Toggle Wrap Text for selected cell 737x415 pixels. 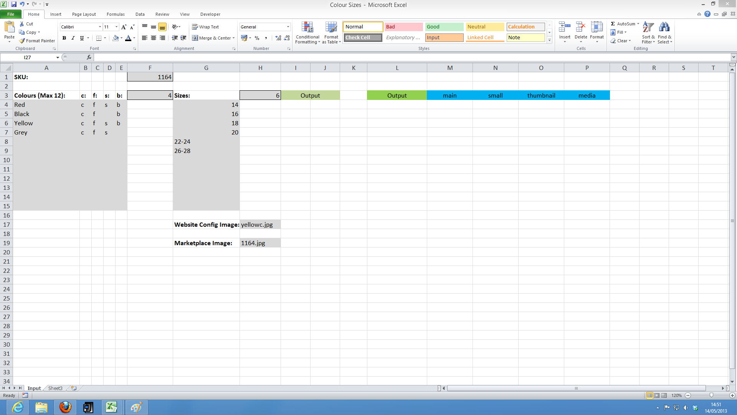(x=207, y=27)
